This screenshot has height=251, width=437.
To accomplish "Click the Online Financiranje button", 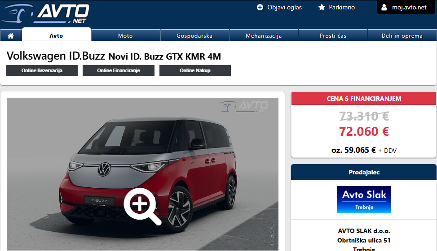I will point(119,70).
